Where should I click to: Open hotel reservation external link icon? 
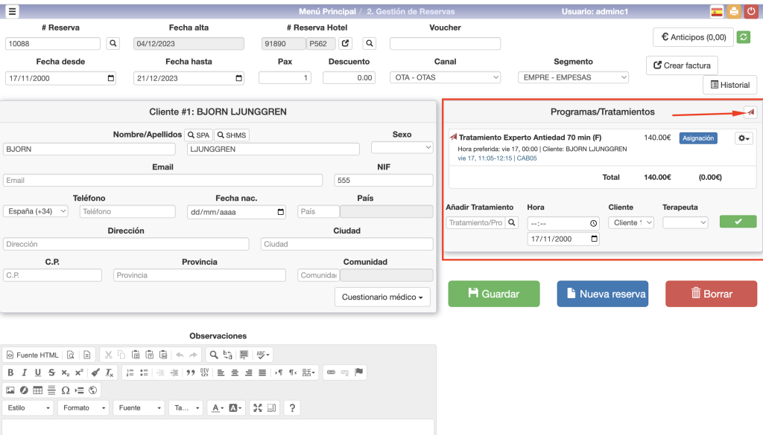click(x=345, y=44)
